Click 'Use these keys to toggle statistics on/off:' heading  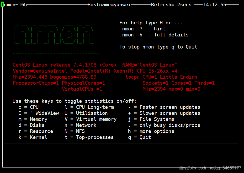tap(75, 101)
